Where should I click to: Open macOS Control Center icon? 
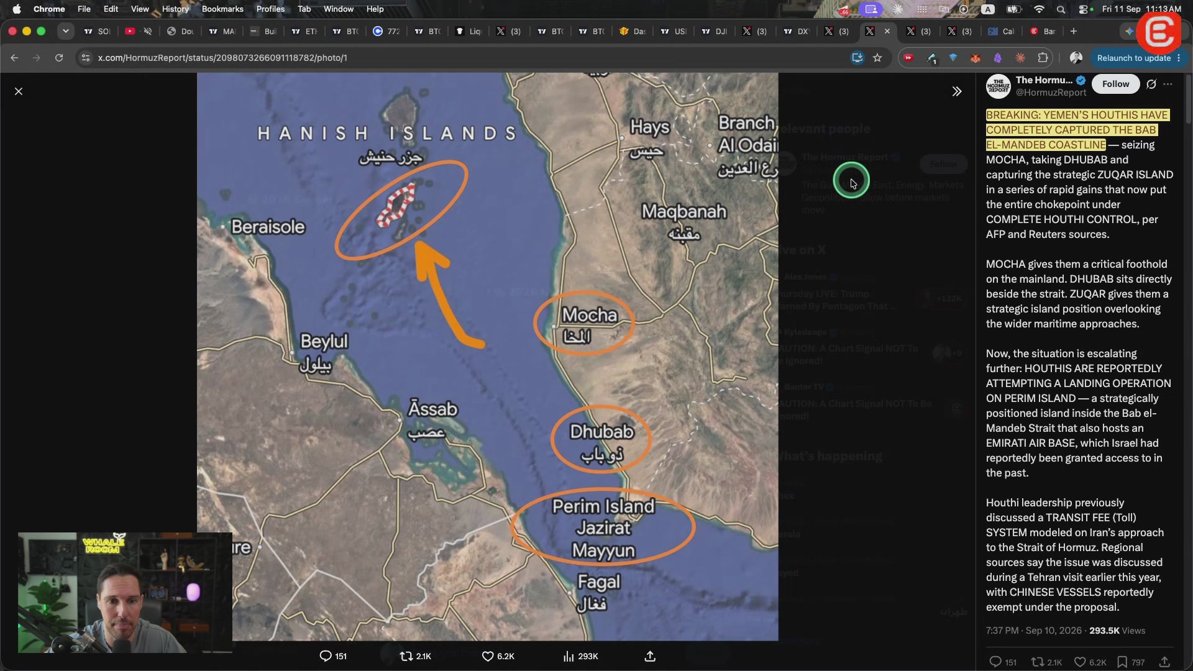(x=1083, y=9)
